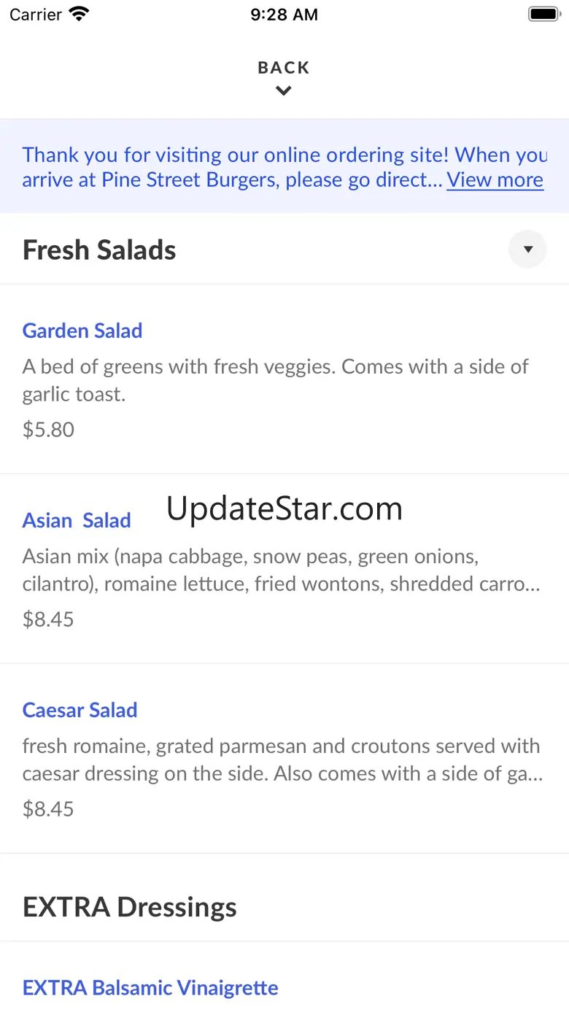Tap the online ordering announcement banner text

pos(233,166)
